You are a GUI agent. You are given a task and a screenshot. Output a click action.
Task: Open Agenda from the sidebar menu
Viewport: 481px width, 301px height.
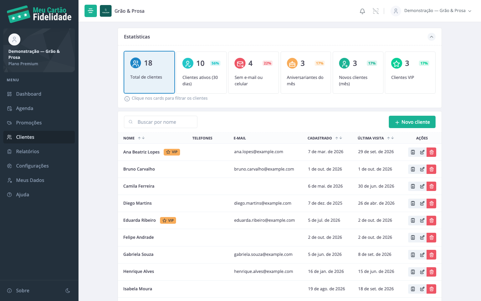point(39,108)
